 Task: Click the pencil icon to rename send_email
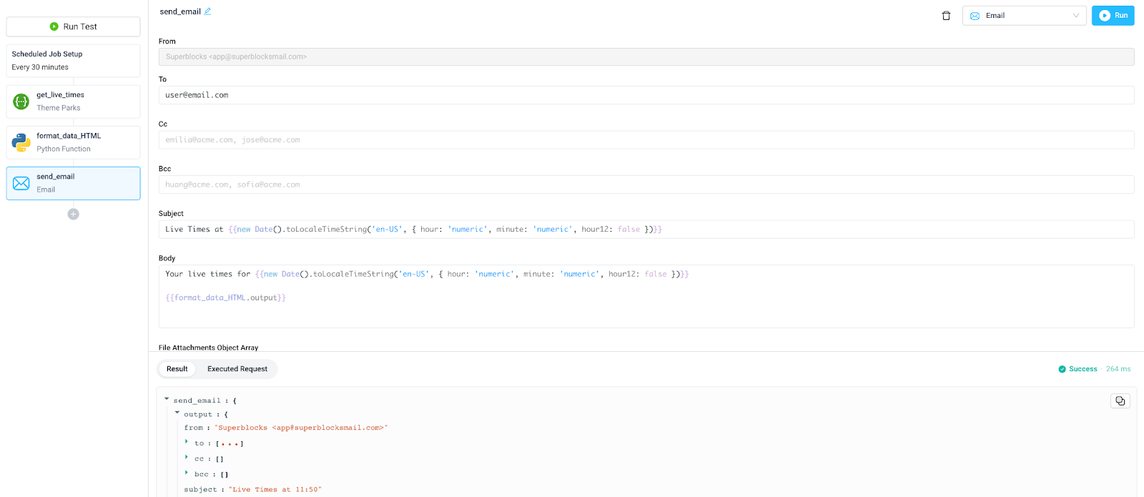pos(207,11)
